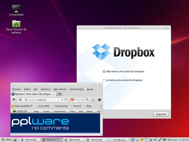The image size is (189, 142).
Task: Click the network connection tray icon
Action: (x=160, y=140)
